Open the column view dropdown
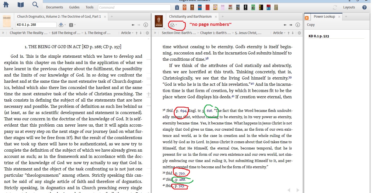This screenshot has width=374, height=193. (72, 25)
